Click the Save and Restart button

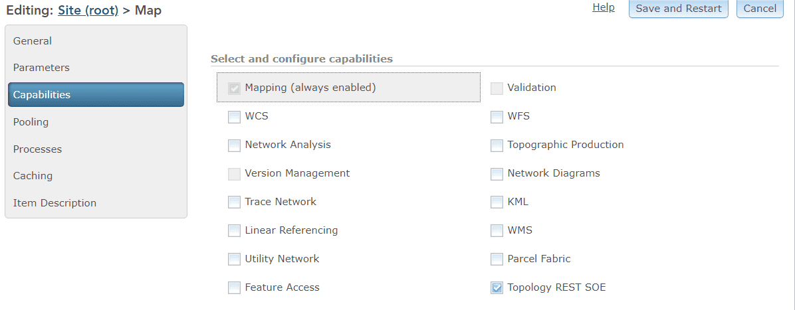[x=678, y=9]
